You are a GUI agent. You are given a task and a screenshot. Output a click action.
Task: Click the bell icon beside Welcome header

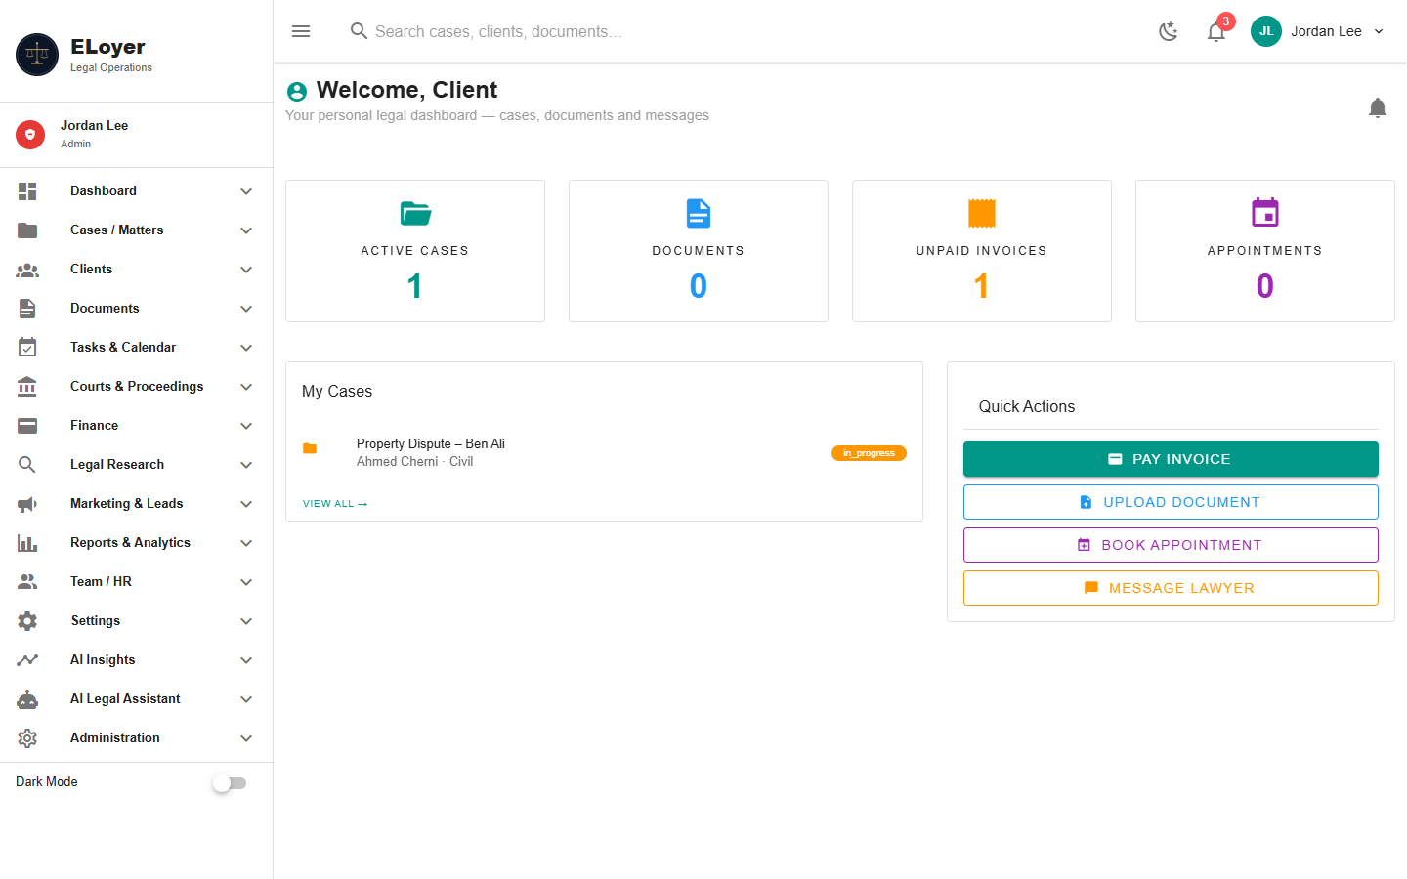pos(1378,107)
